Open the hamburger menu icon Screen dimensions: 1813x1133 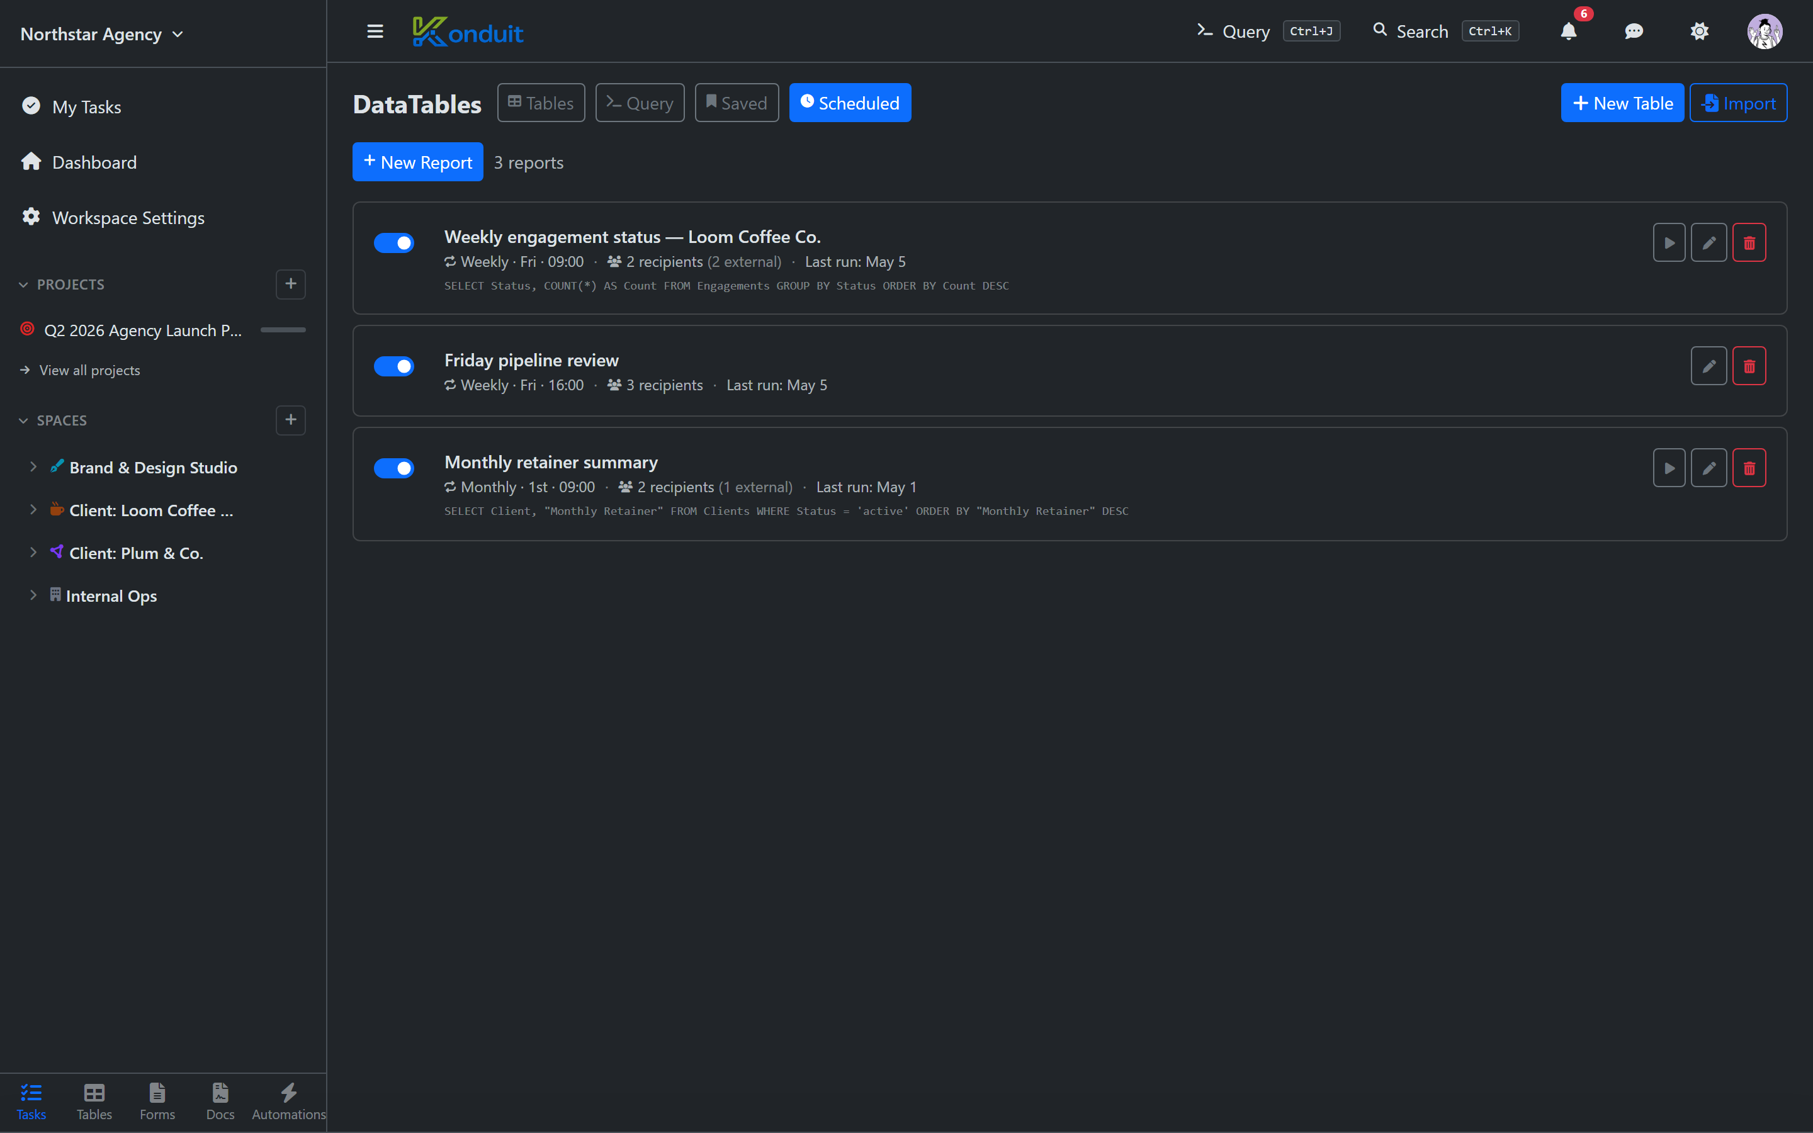pos(375,31)
